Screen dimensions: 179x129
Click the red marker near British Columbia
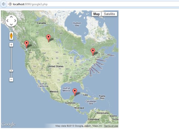click(27, 44)
